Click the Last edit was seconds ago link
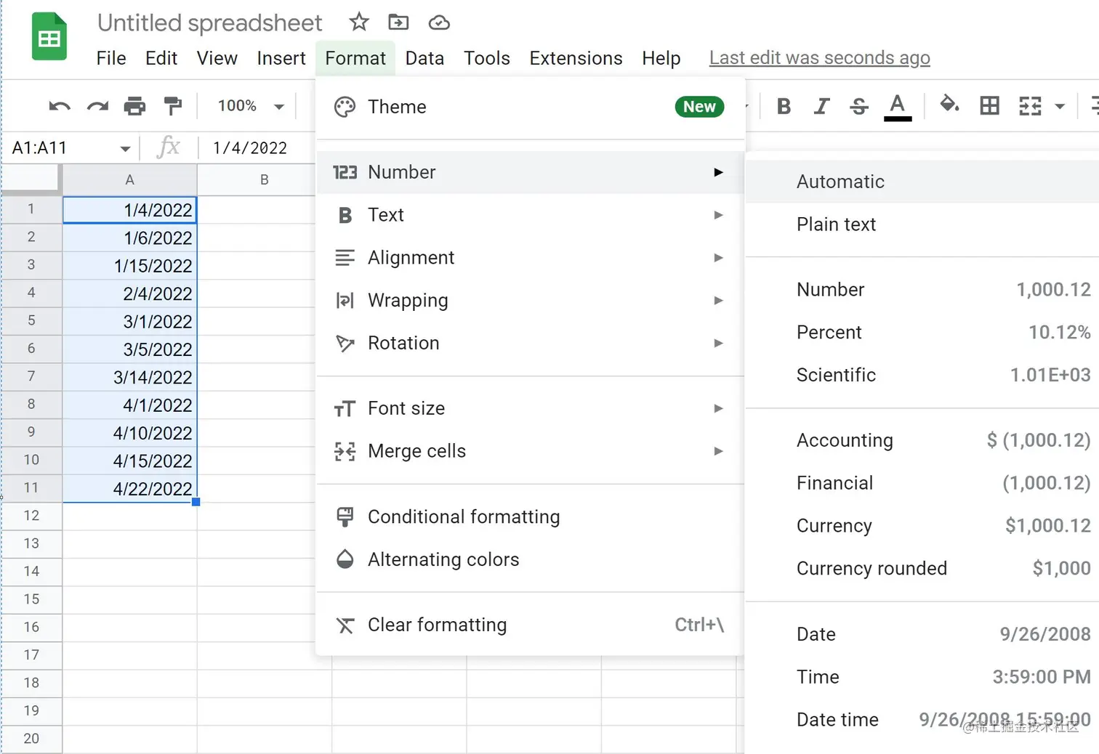Viewport: 1099px width, 754px height. point(819,57)
